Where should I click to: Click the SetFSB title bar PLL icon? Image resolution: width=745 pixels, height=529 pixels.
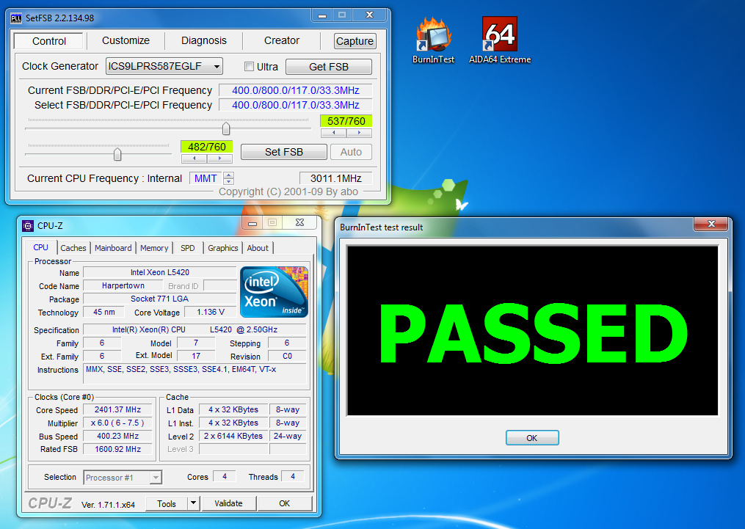pos(16,18)
